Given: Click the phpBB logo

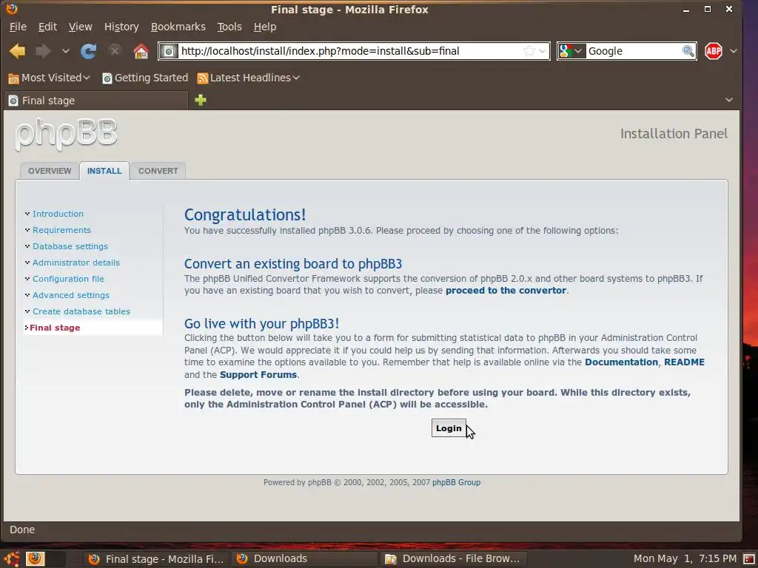Looking at the screenshot, I should point(66,135).
